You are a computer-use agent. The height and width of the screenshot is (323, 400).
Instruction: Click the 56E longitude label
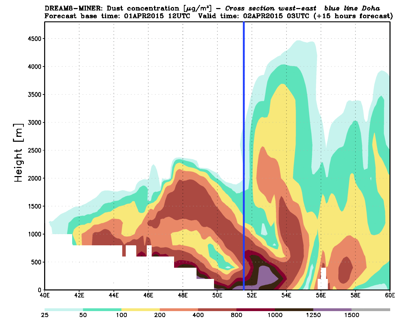click(321, 295)
